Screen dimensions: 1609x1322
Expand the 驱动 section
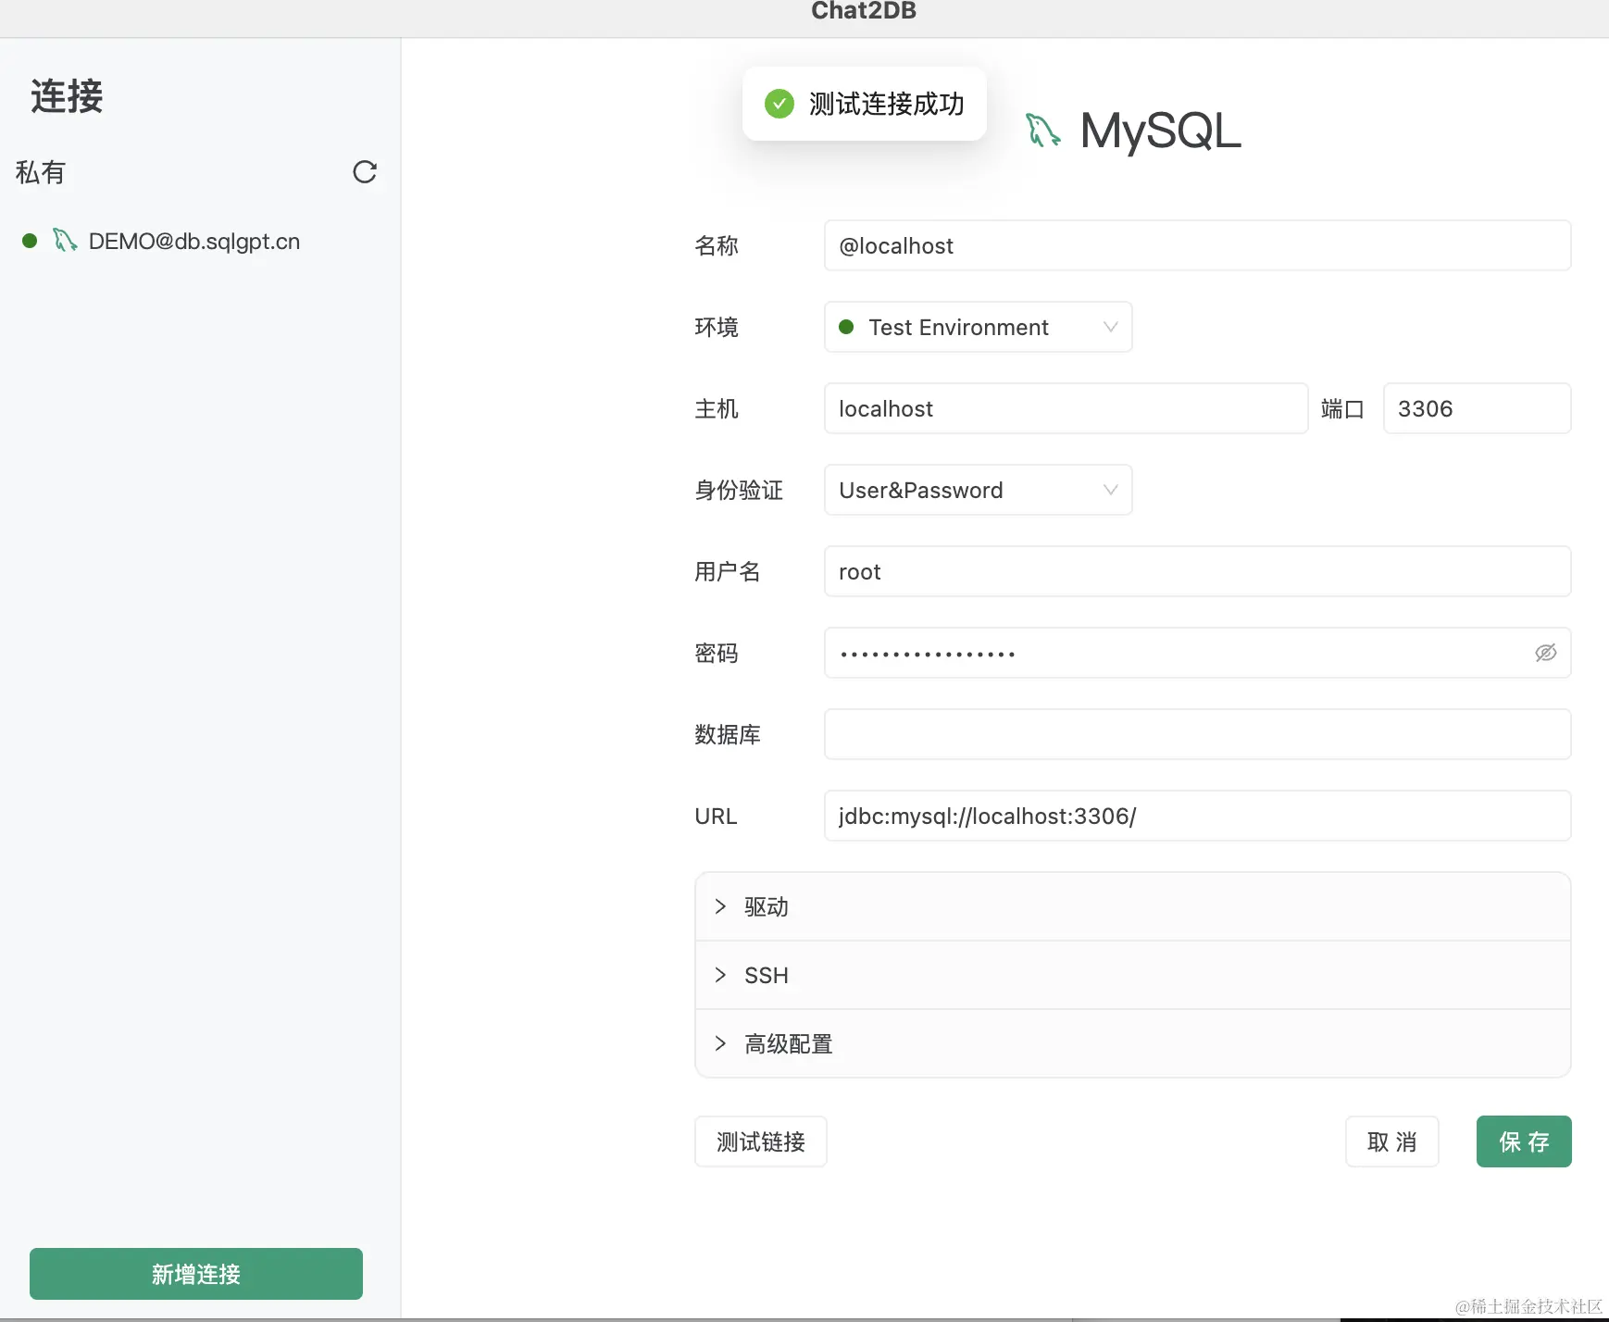click(1132, 906)
